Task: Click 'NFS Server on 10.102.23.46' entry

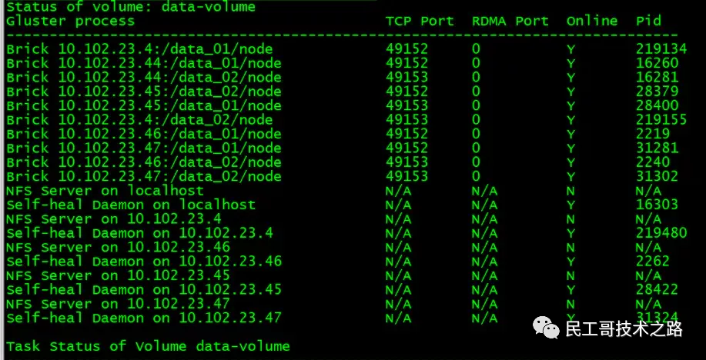Action: point(118,248)
